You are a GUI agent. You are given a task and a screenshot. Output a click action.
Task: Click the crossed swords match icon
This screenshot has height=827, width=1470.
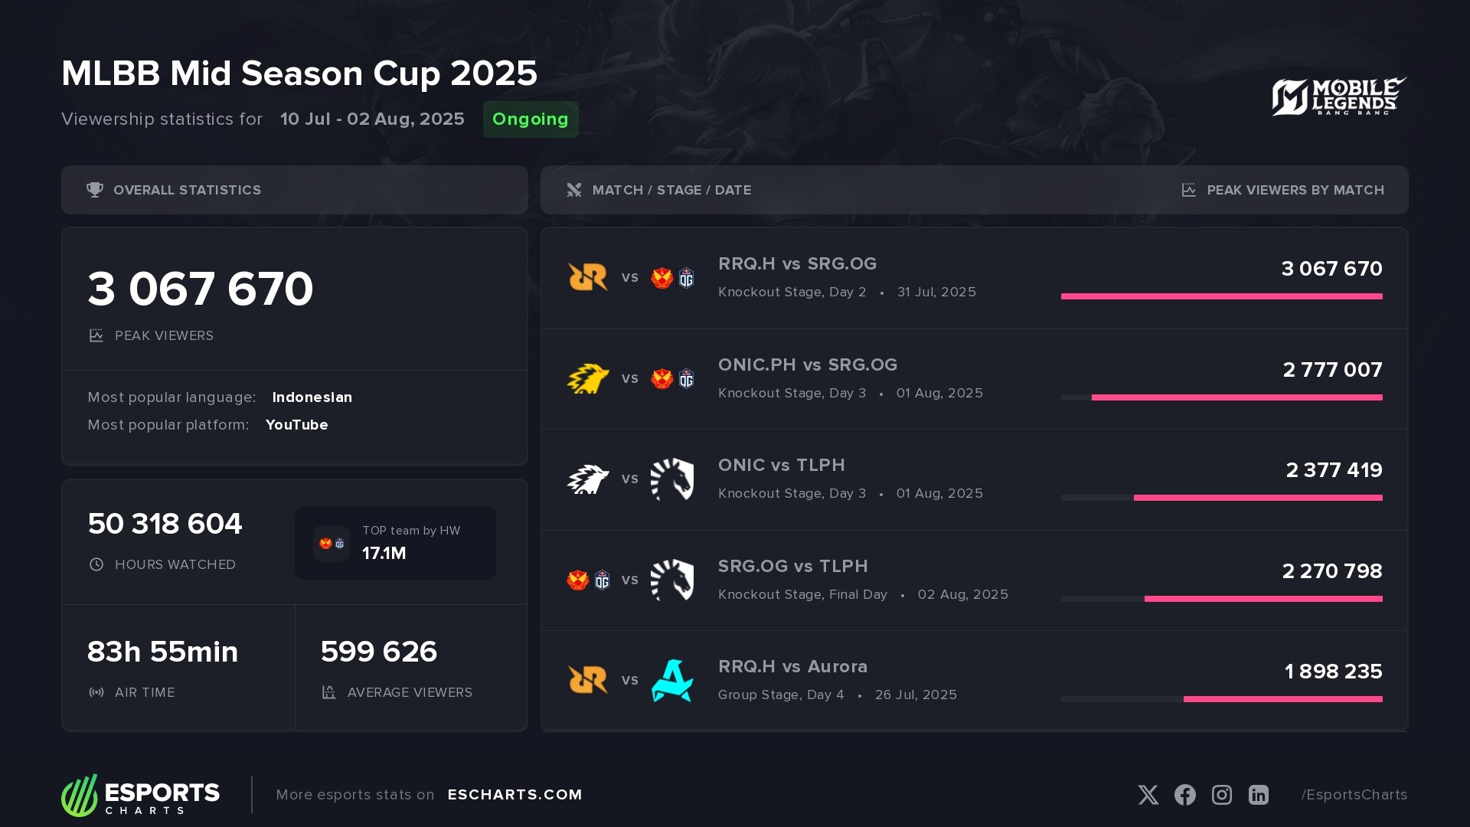574,190
